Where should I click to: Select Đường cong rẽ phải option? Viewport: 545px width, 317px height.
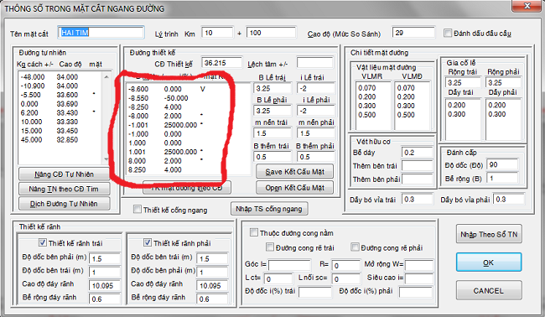[x=355, y=247]
